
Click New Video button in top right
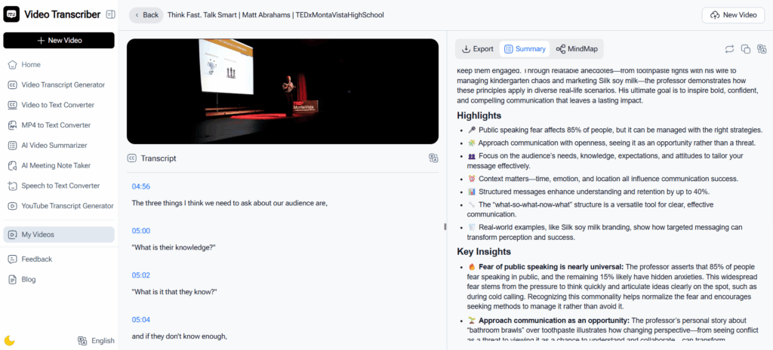point(733,15)
